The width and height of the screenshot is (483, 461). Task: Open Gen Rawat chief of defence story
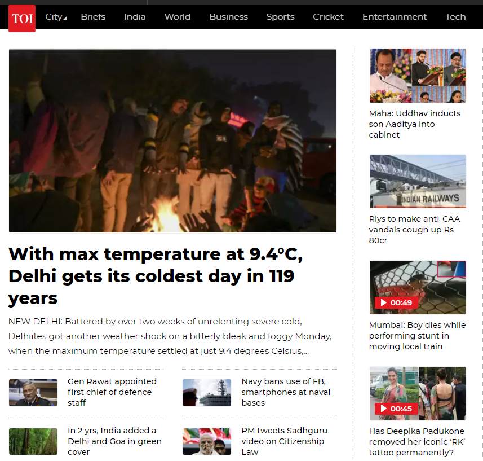pos(112,392)
